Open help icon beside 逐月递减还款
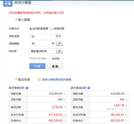Image resolution: width=134 pixels, height=124 pixels. pos(89,88)
